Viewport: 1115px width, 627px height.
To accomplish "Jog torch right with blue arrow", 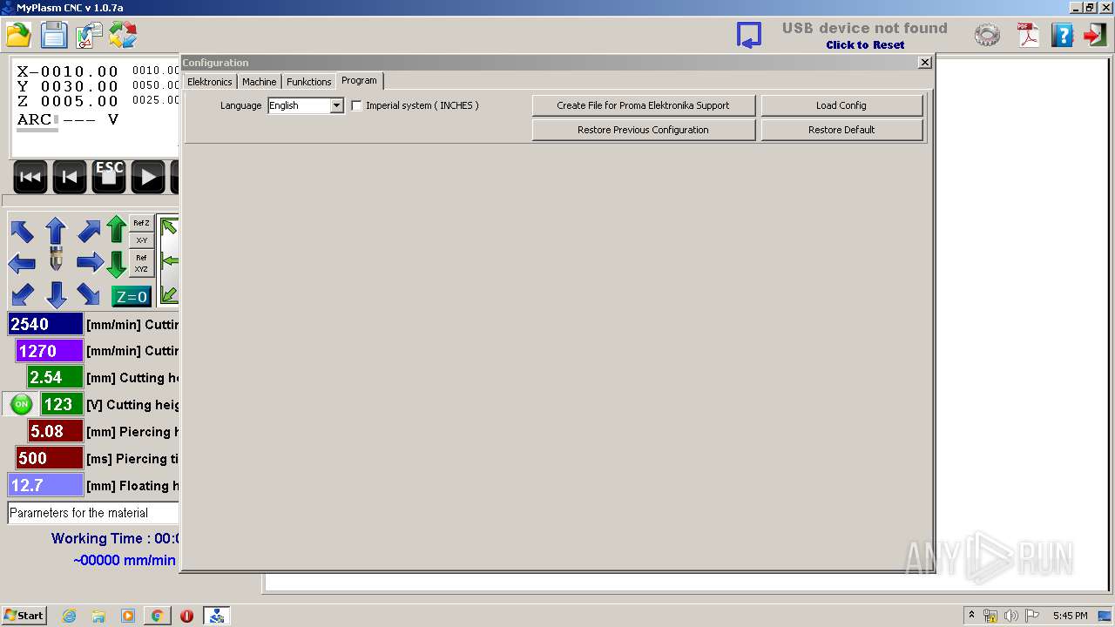I will click(x=90, y=262).
